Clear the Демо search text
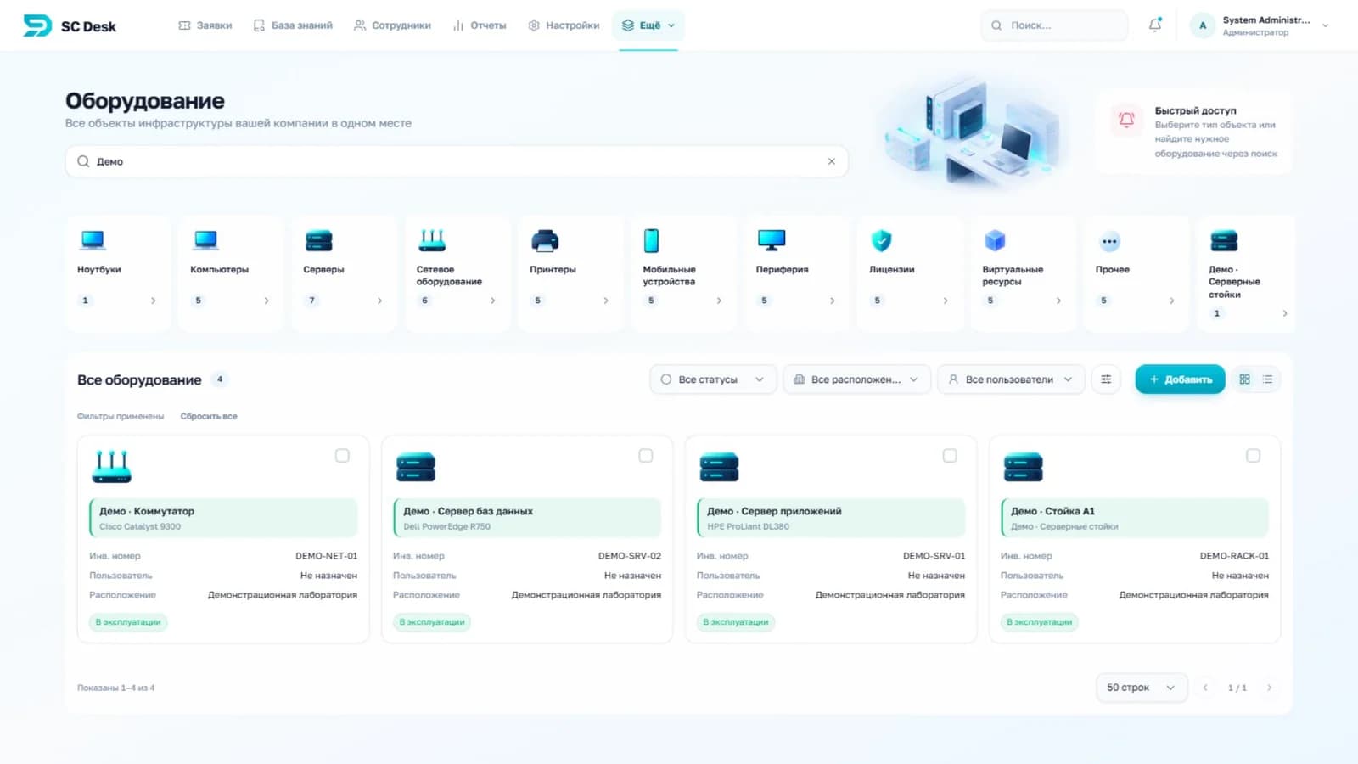1358x764 pixels. pyautogui.click(x=832, y=161)
